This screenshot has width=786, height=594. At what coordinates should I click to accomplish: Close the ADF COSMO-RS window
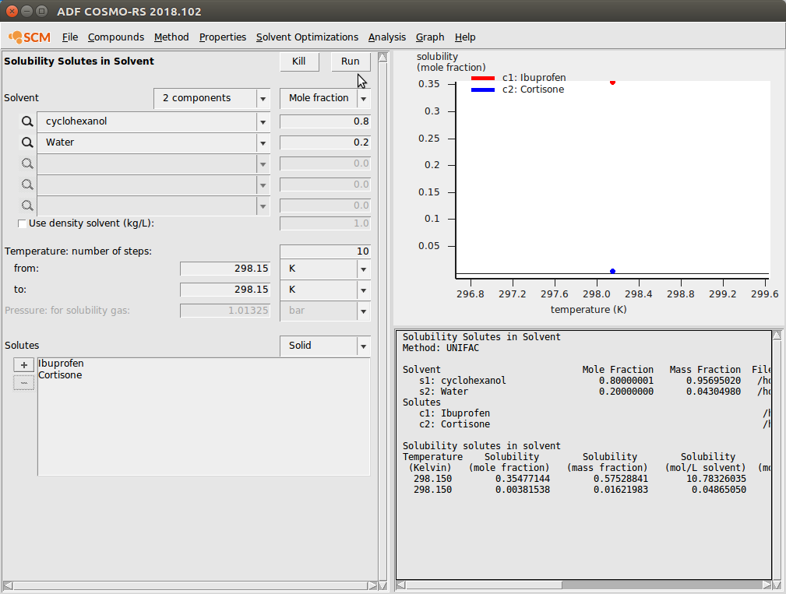point(12,11)
